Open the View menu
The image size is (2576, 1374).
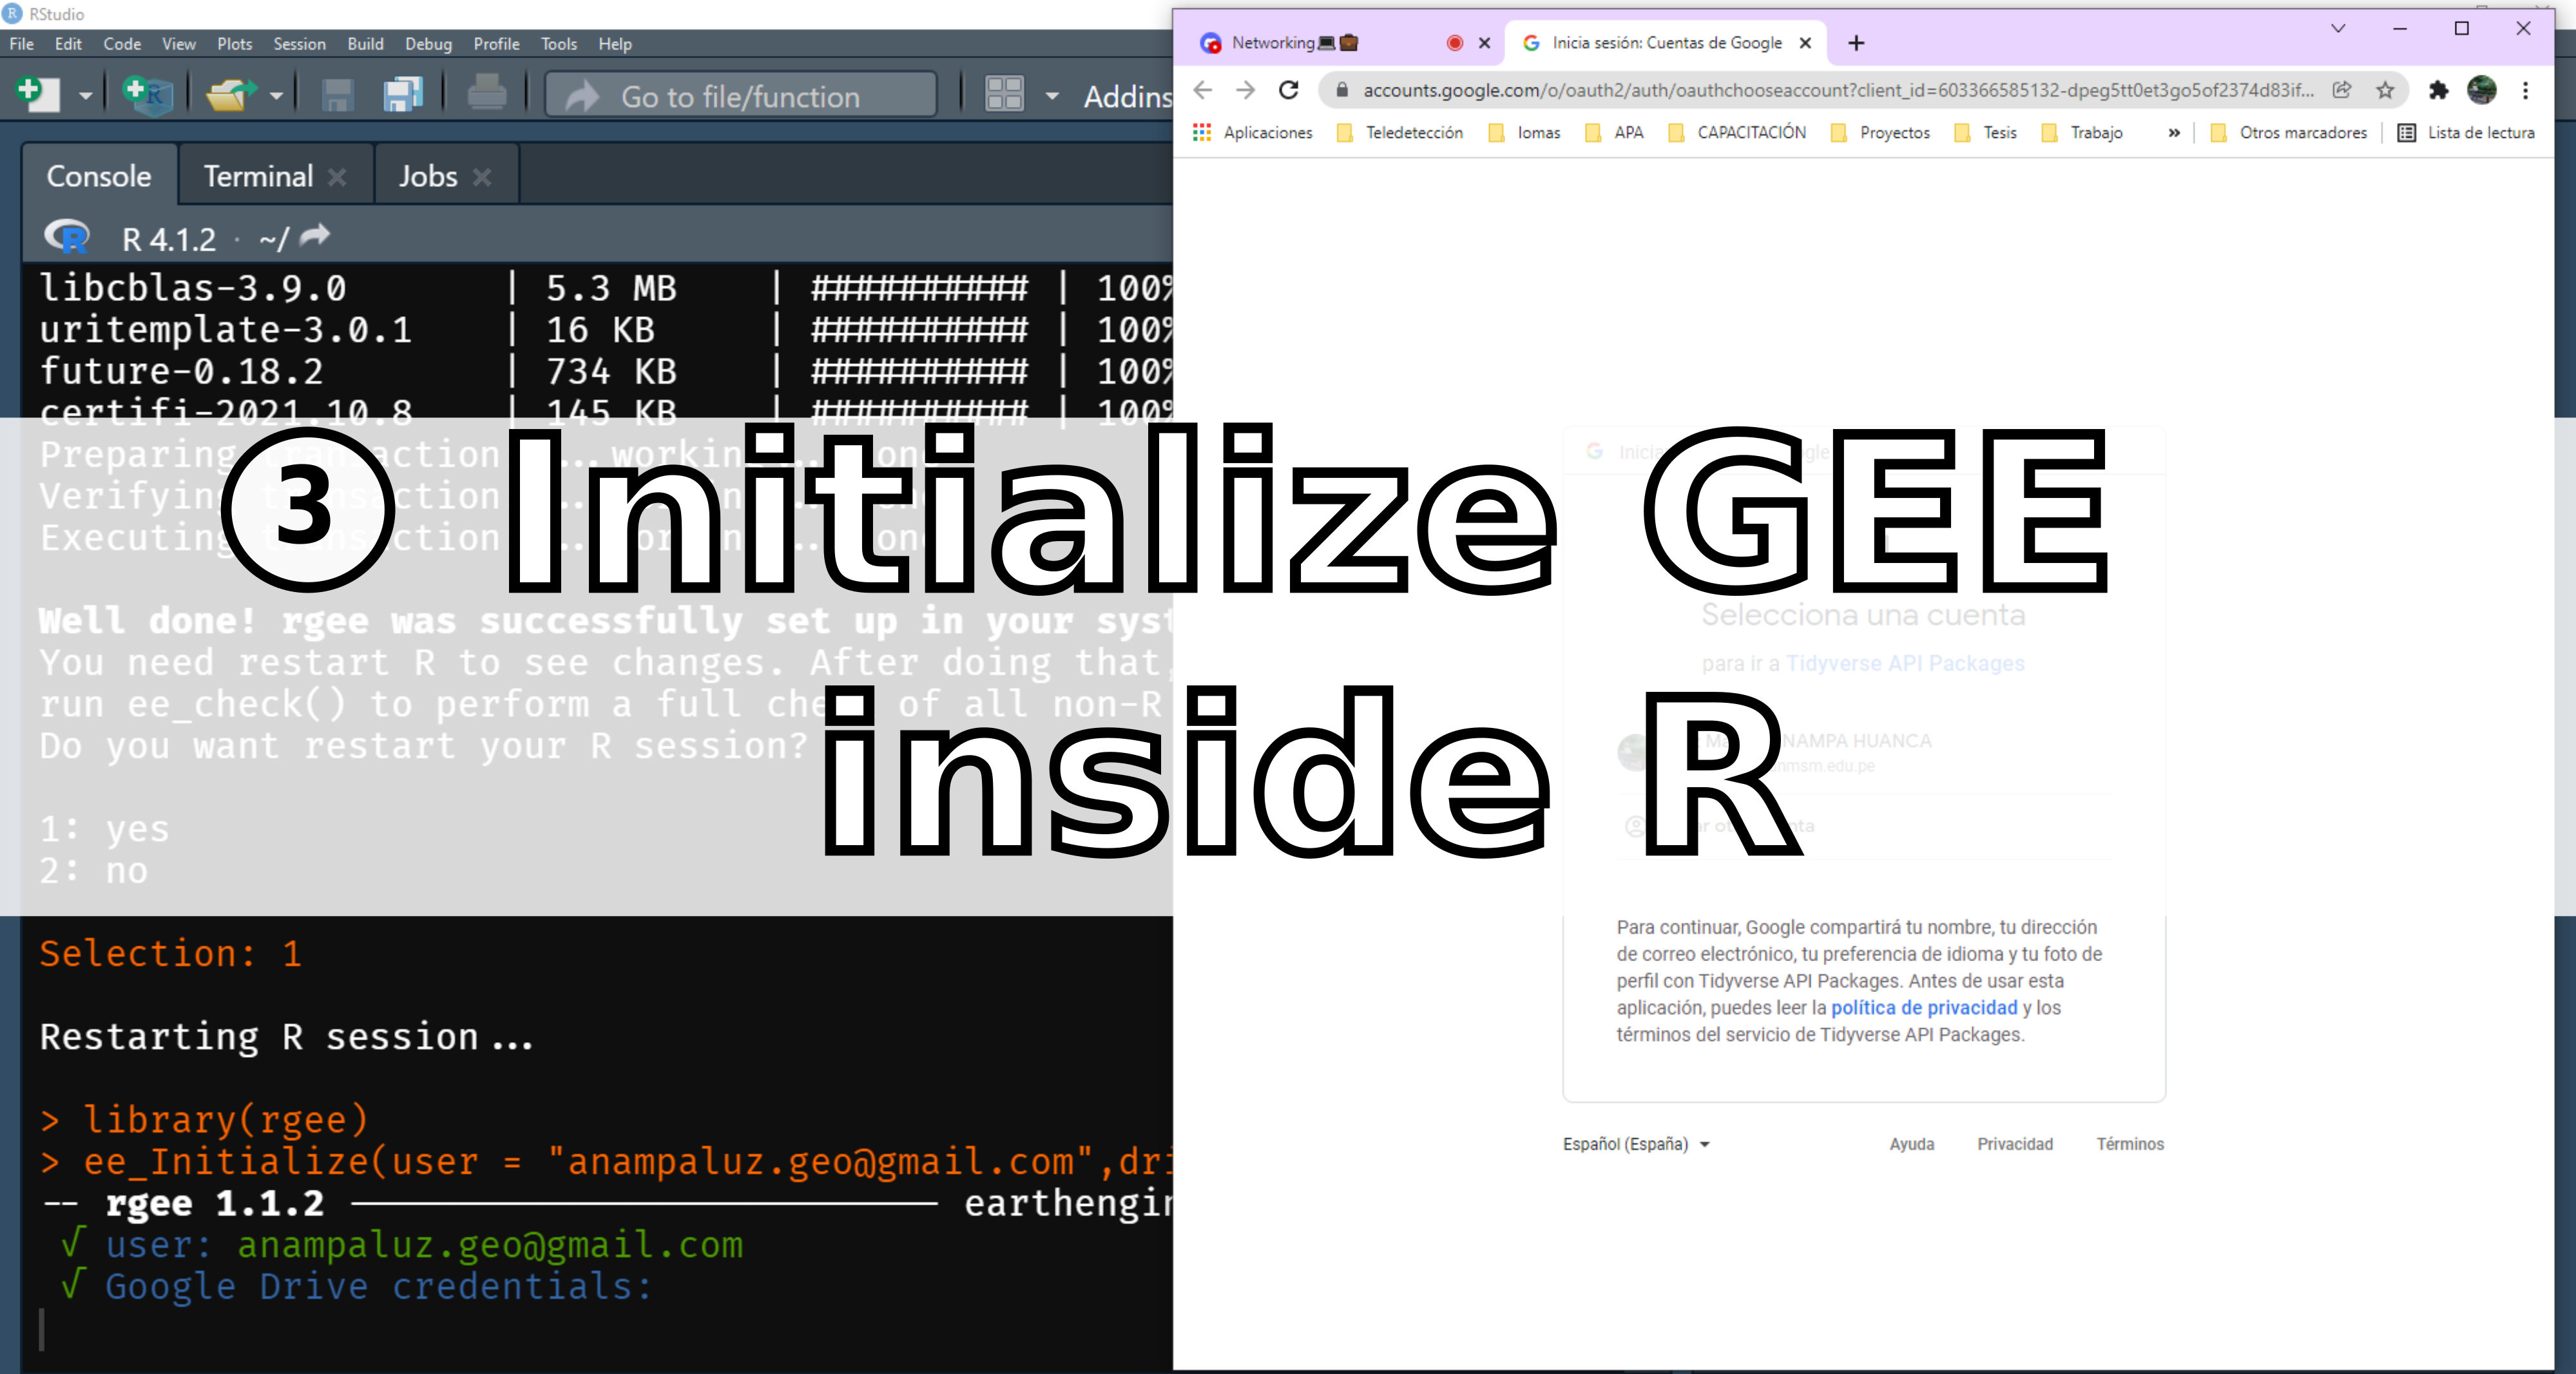(x=179, y=44)
